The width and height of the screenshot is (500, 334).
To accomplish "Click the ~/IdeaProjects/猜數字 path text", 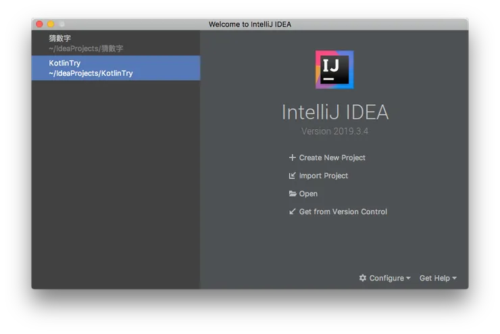I will 86,49.
